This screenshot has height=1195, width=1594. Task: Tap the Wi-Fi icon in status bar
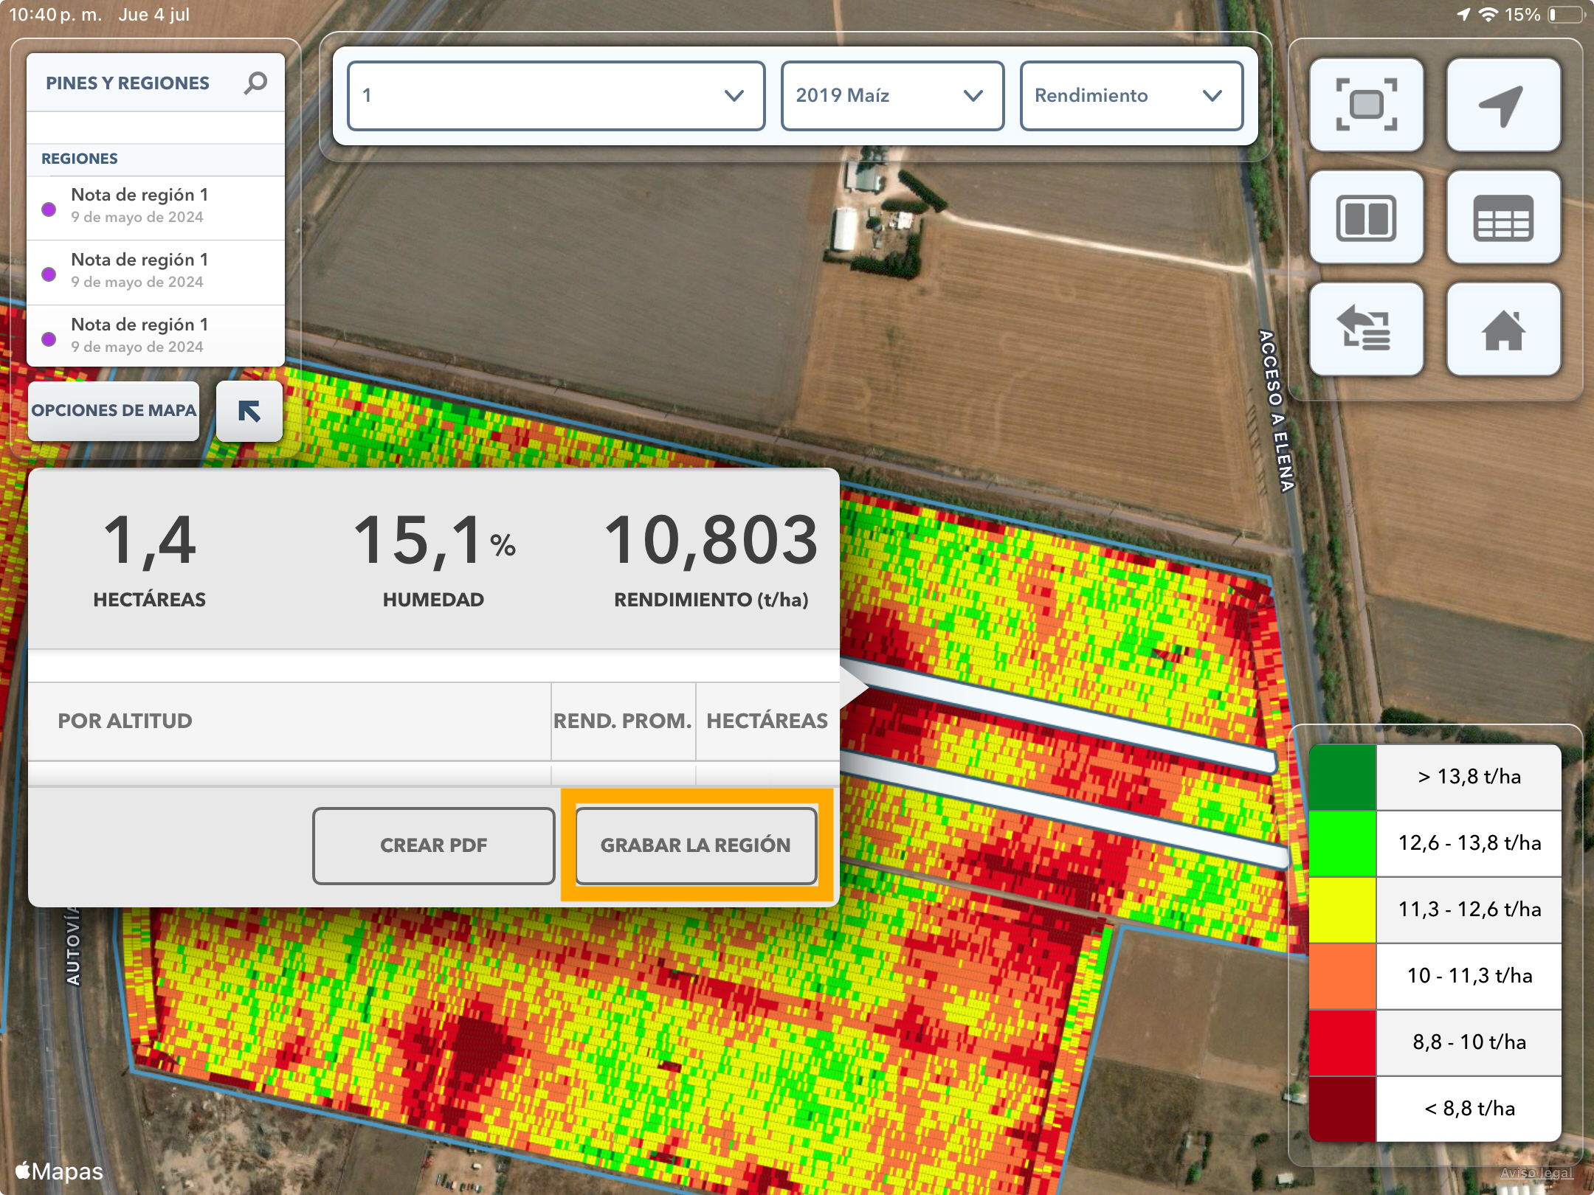click(x=1488, y=15)
